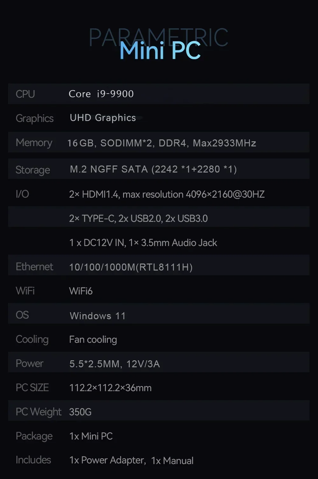Viewport: 318px width, 479px height.
Task: Click the 350G weight value
Action: pos(80,412)
